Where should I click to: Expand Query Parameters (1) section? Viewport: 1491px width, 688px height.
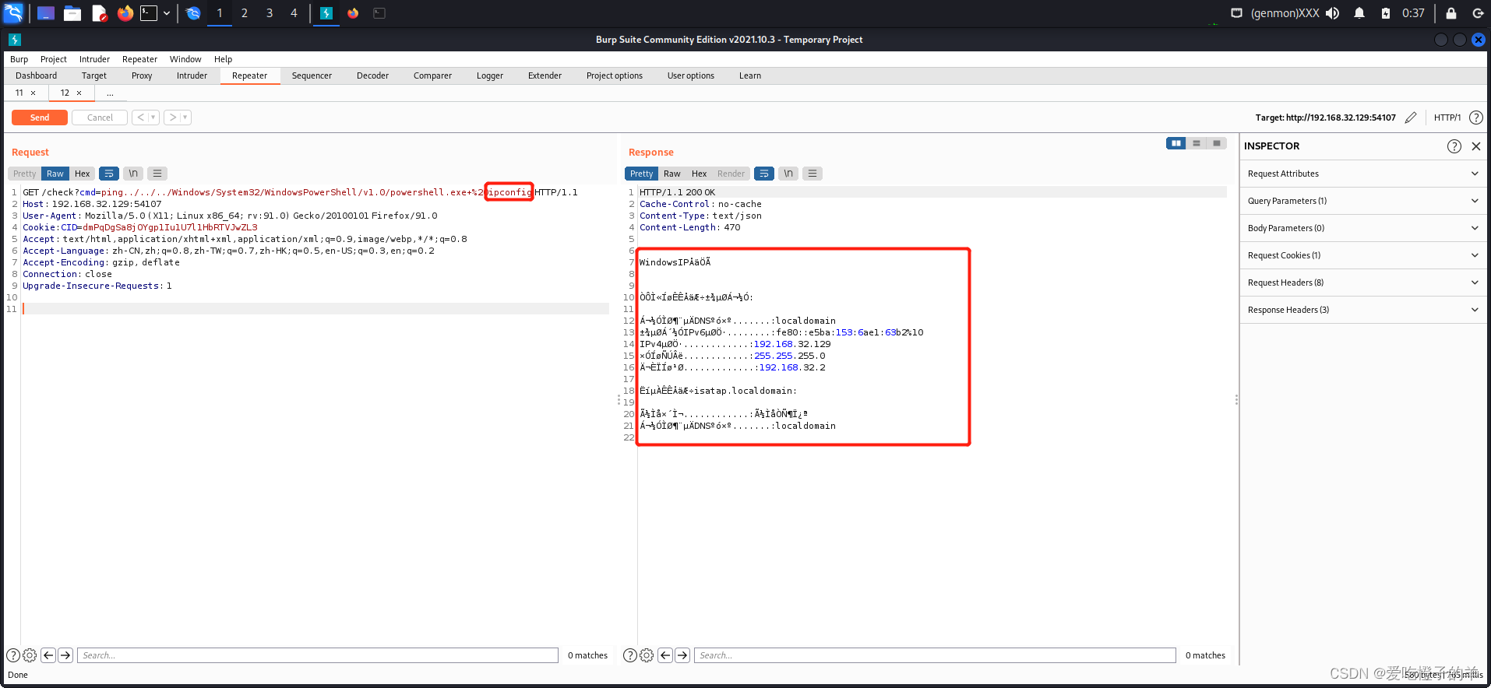tap(1363, 201)
